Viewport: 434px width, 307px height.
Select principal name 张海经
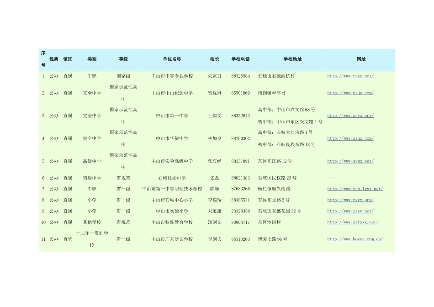(215, 161)
